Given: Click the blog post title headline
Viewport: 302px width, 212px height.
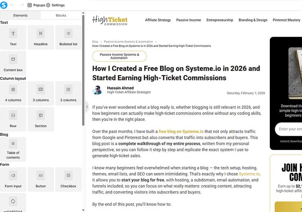Looking at the screenshot, I should 176,73.
